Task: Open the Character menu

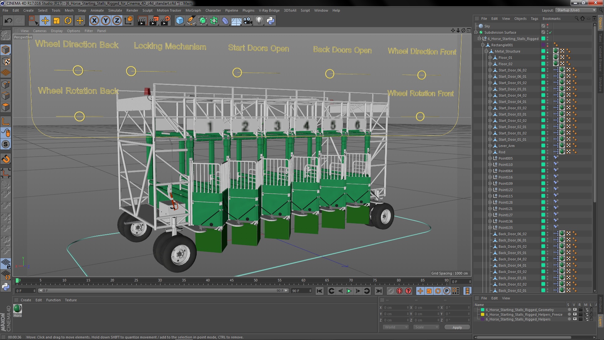Action: pos(213,10)
